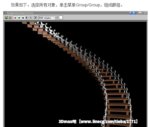Toggle the monochrome display button
The width and height of the screenshot is (149, 127).
coord(31,18)
